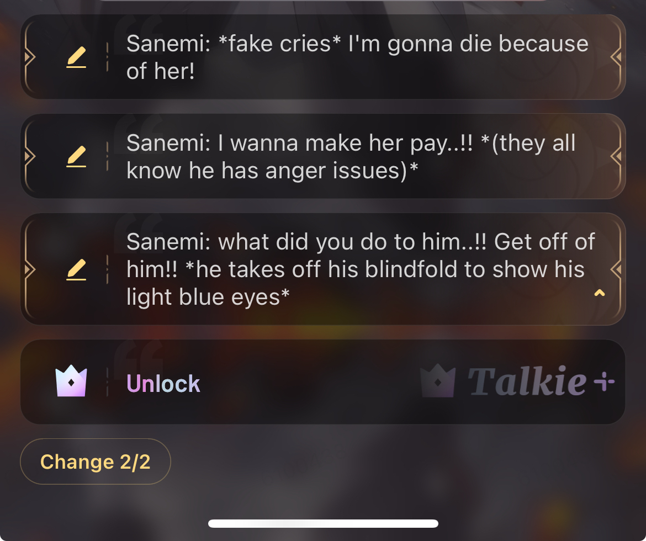Tap pencil icon beside "I wanna make her pay"
Image resolution: width=646 pixels, height=541 pixels.
[76, 156]
